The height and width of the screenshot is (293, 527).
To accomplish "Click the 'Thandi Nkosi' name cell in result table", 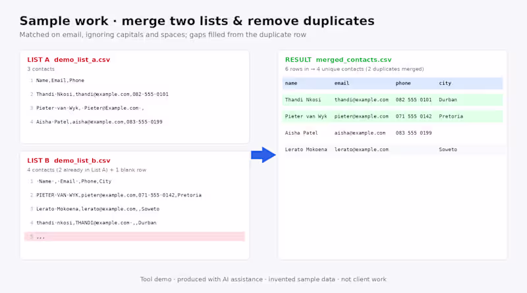I will 303,100.
